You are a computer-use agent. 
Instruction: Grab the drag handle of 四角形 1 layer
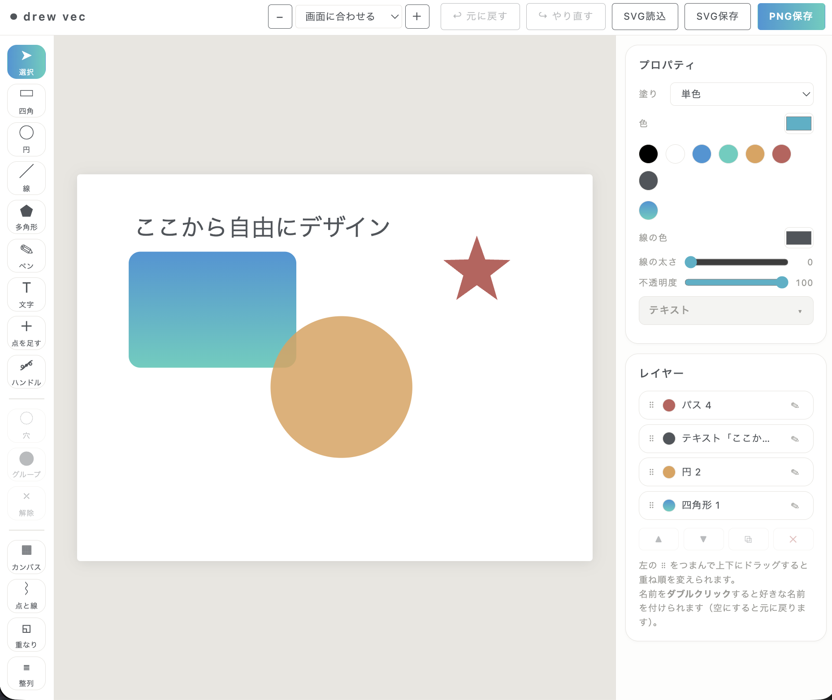(x=652, y=506)
